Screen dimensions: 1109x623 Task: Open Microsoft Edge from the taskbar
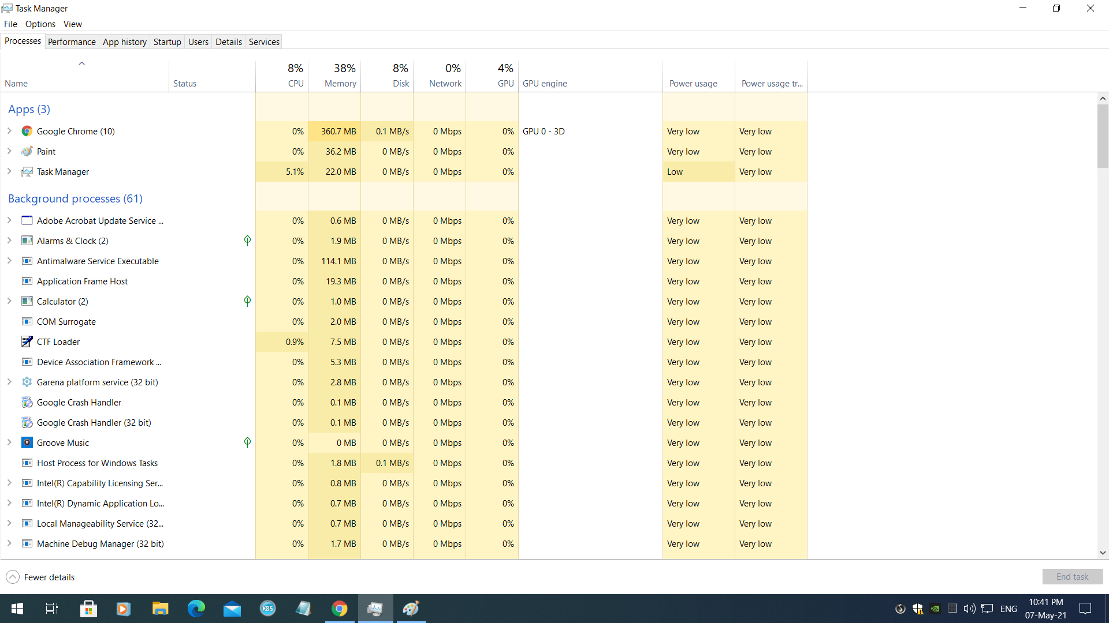point(196,609)
